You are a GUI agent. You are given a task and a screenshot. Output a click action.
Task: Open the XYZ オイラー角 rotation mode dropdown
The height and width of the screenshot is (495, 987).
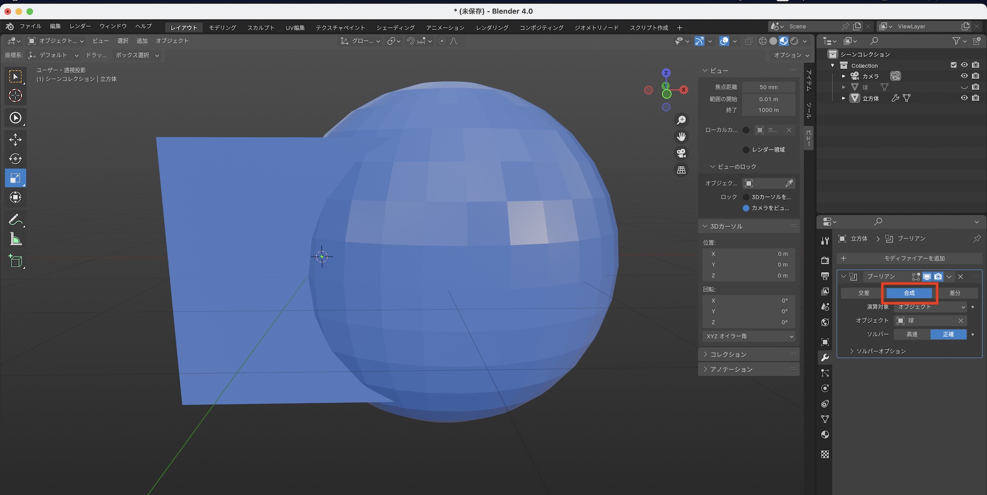[749, 336]
